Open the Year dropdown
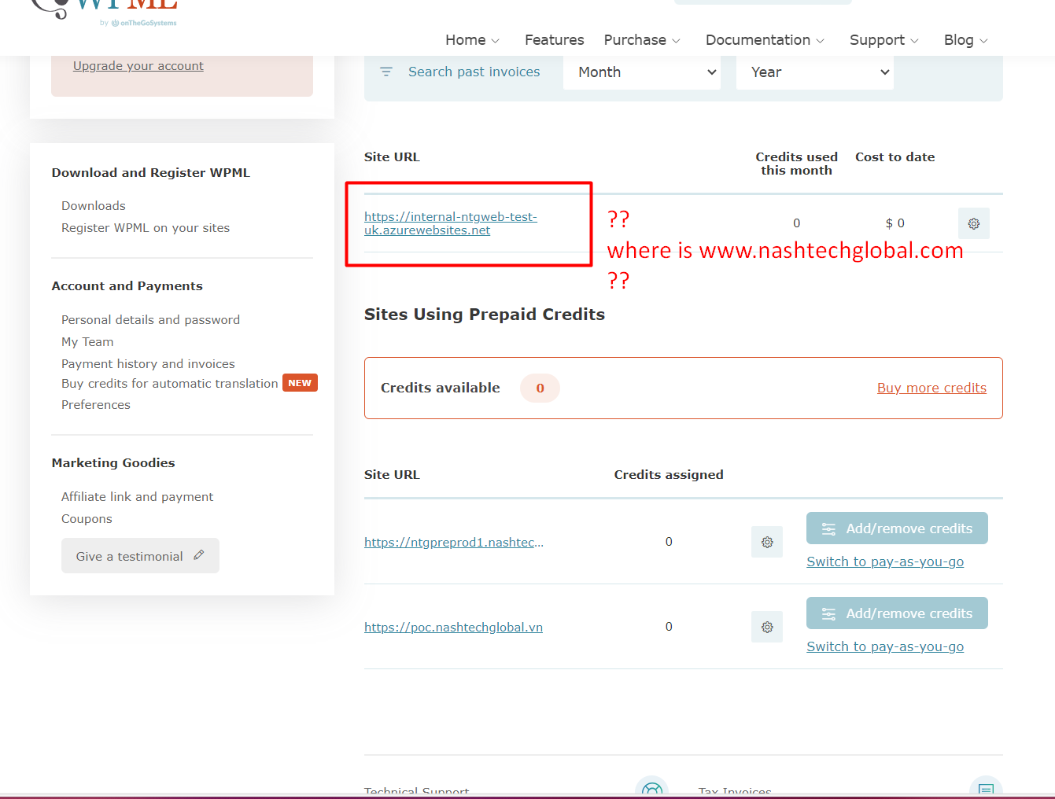Image resolution: width=1055 pixels, height=799 pixels. point(815,72)
